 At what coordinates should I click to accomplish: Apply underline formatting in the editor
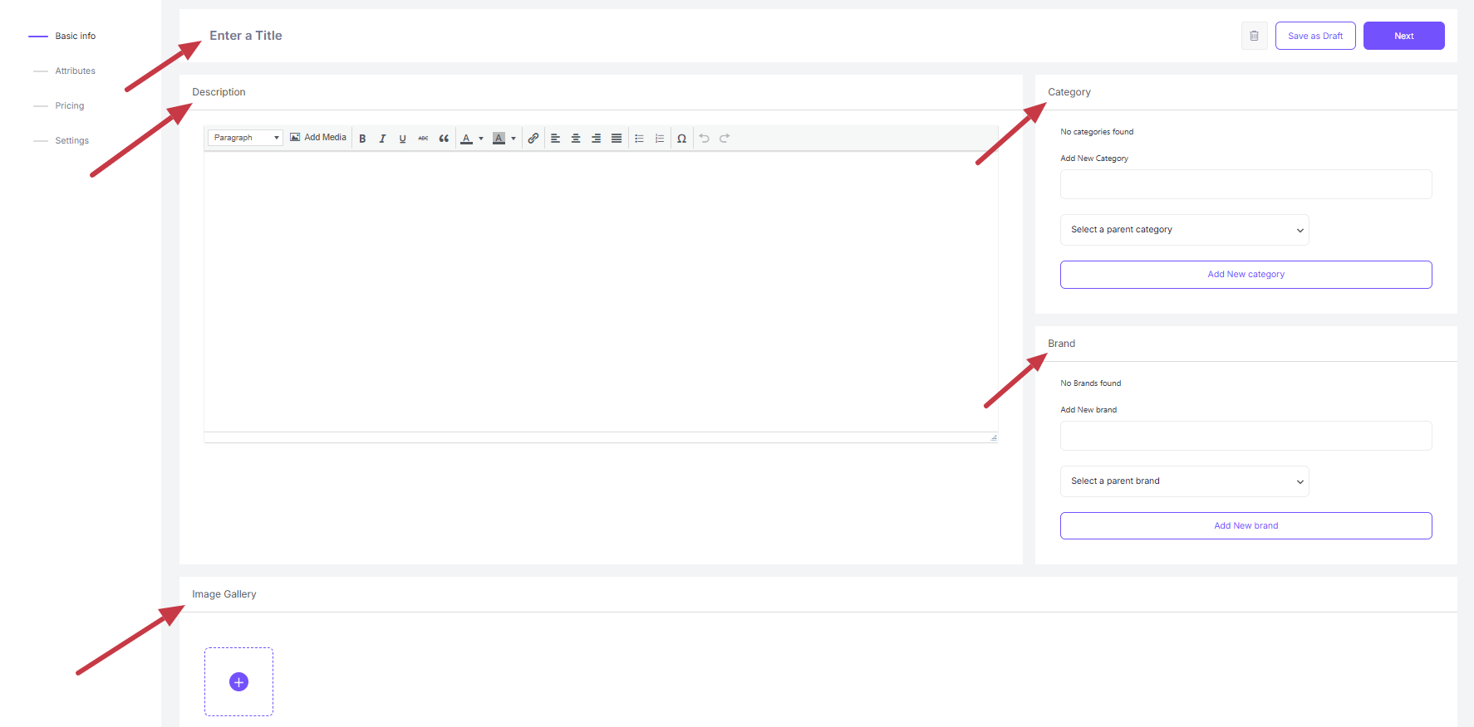403,139
